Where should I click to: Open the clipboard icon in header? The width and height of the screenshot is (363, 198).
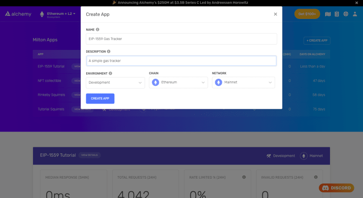click(x=337, y=14)
